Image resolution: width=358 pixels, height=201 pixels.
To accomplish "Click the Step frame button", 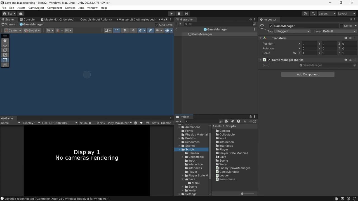I will click(x=187, y=13).
